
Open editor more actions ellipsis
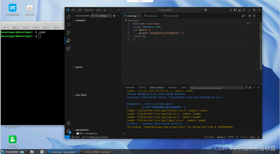click(x=258, y=16)
